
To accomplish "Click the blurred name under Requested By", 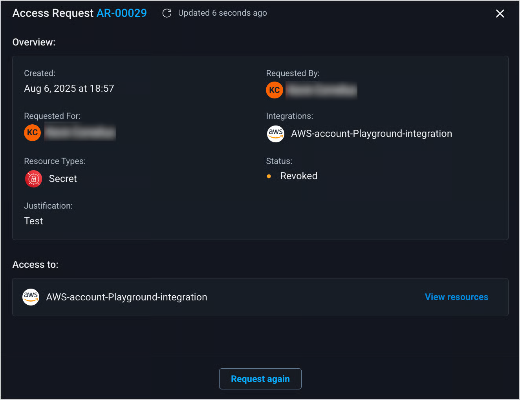I will [x=321, y=90].
